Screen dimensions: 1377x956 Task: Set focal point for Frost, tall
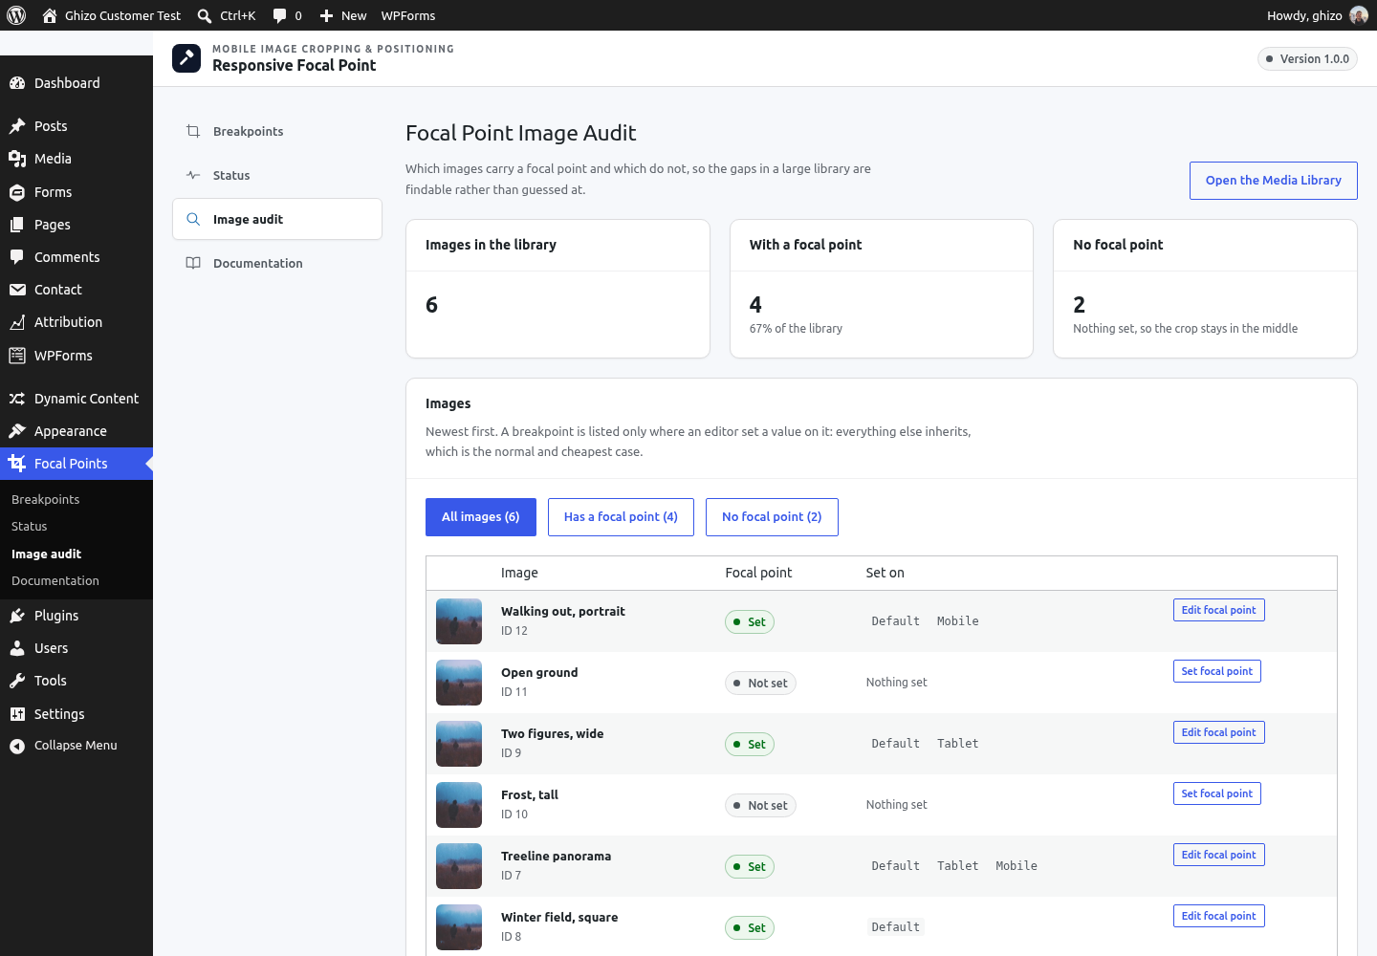[1217, 793]
